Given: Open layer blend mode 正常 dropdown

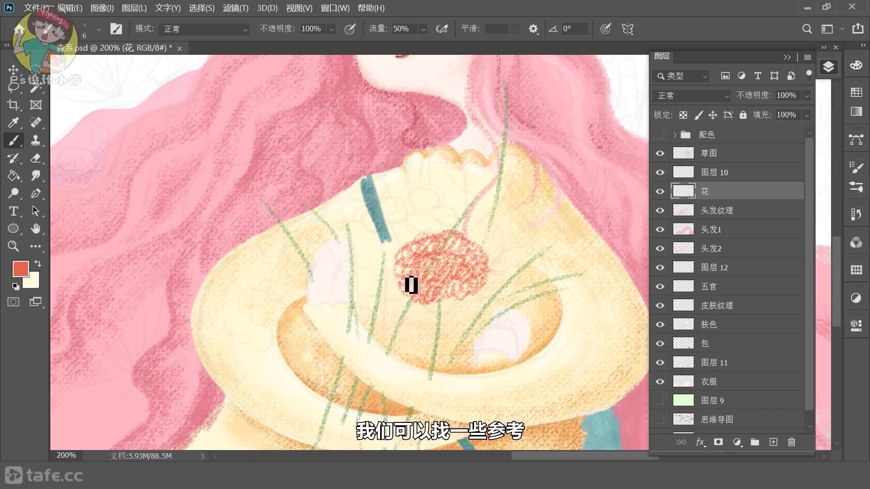Looking at the screenshot, I should pyautogui.click(x=691, y=96).
